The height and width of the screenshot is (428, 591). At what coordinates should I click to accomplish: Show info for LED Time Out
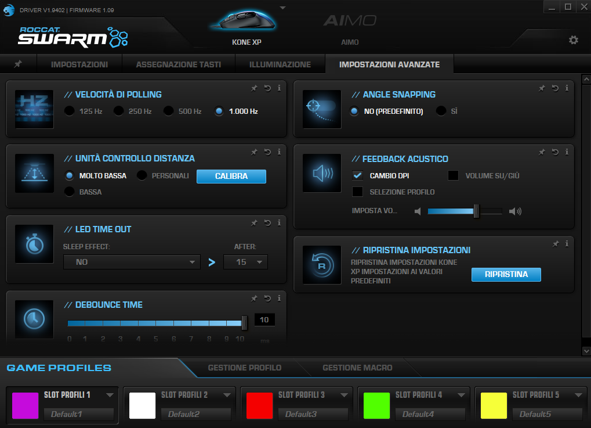[x=279, y=222]
